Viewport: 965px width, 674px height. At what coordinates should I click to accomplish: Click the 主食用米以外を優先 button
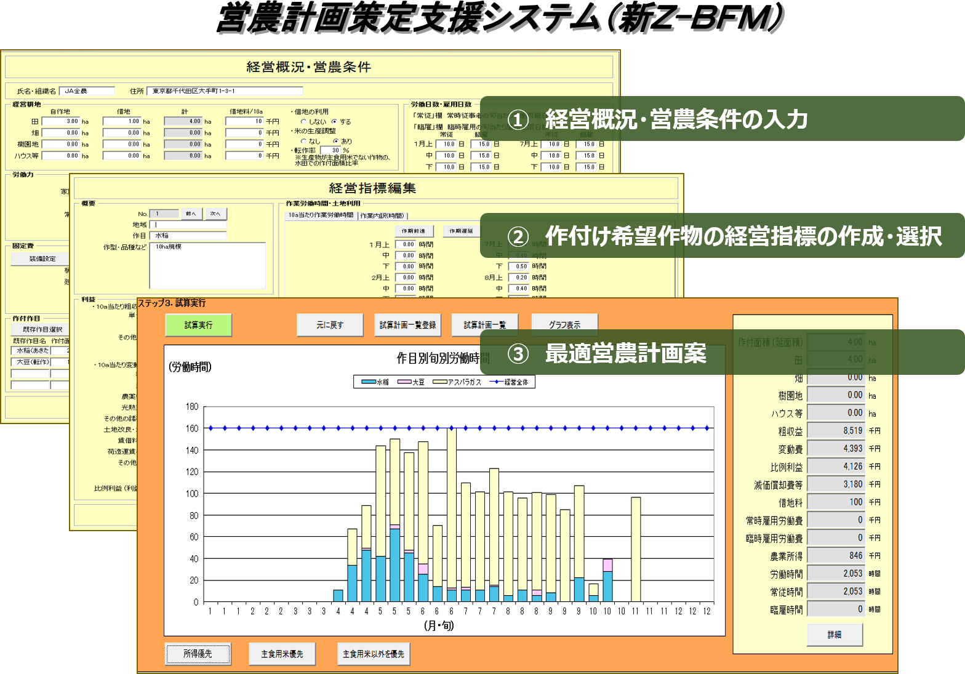pos(373,654)
